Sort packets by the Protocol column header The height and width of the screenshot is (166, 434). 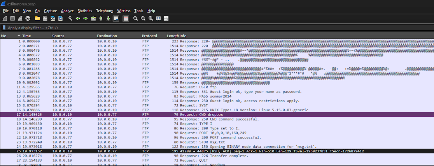153,36
